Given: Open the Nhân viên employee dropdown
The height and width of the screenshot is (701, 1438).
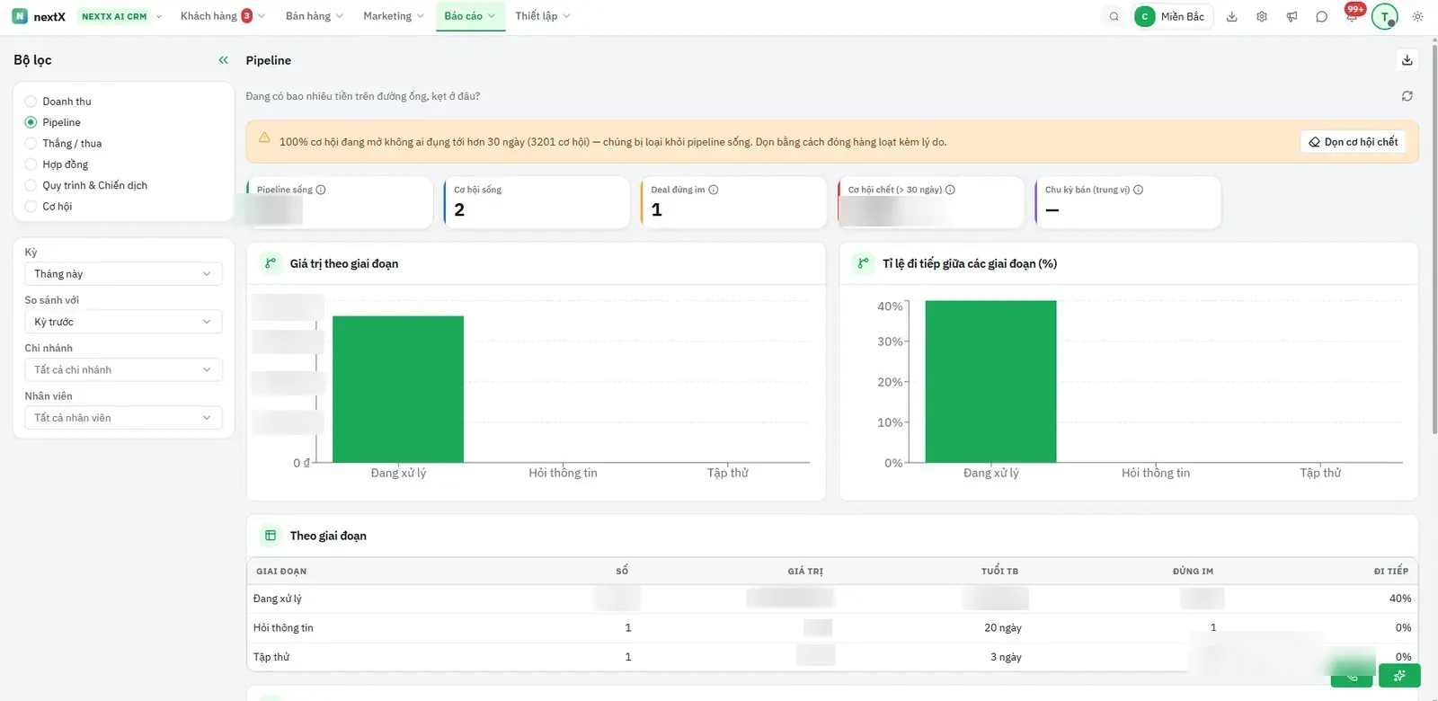Looking at the screenshot, I should 123,418.
